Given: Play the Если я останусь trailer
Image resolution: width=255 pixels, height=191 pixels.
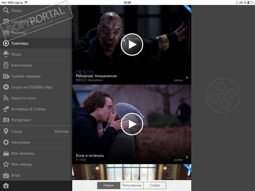Looking at the screenshot, I should click(x=132, y=124).
